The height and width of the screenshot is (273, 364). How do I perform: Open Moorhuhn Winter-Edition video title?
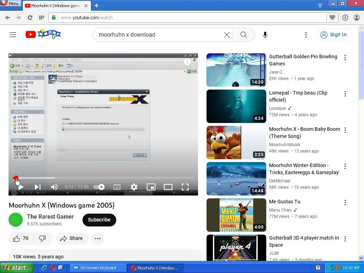click(x=304, y=169)
